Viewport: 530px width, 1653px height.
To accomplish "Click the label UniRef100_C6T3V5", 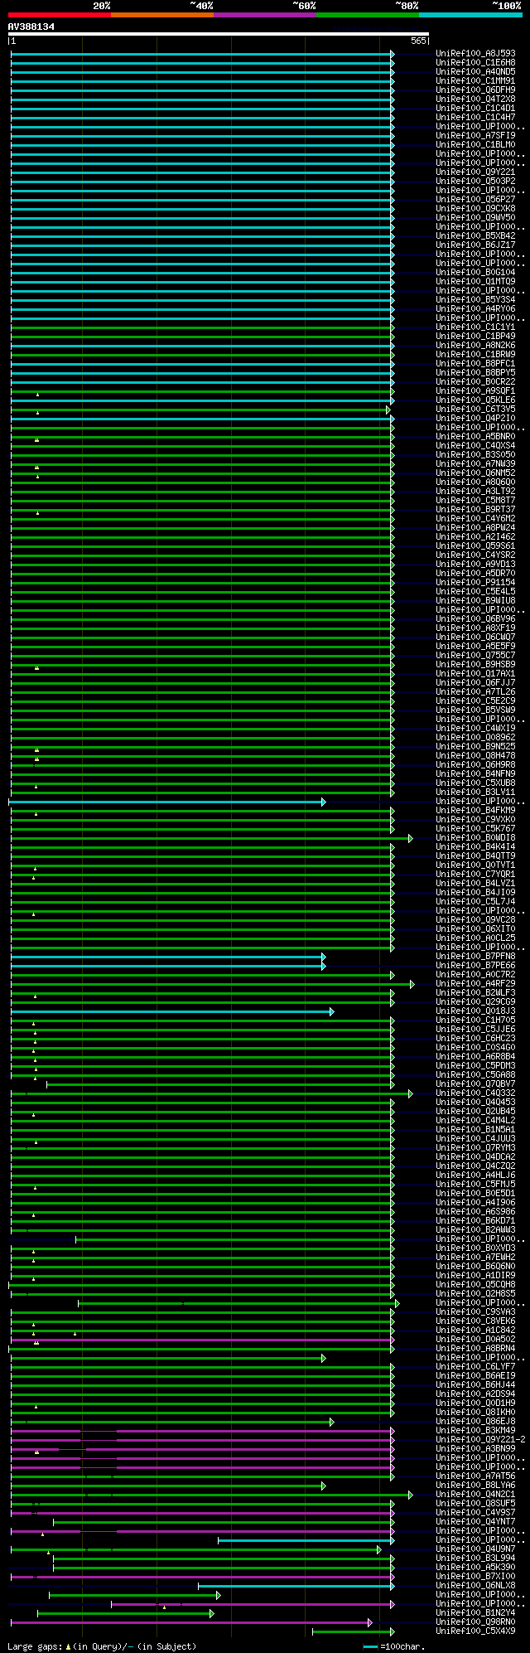I will [x=475, y=409].
